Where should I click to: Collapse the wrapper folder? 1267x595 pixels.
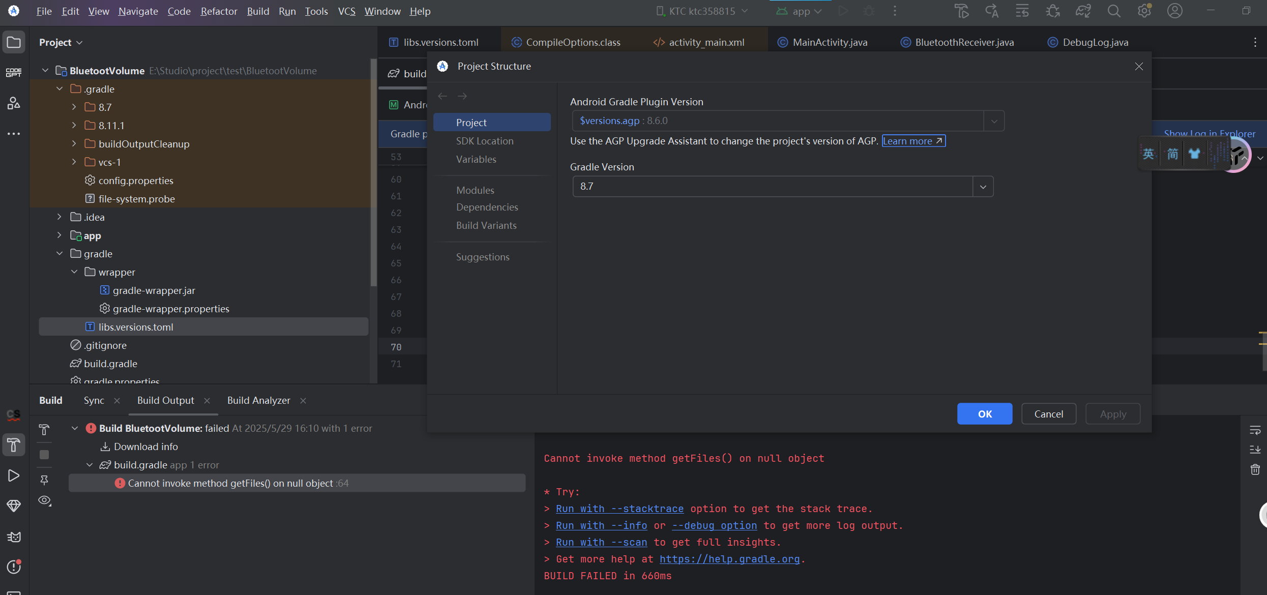74,272
